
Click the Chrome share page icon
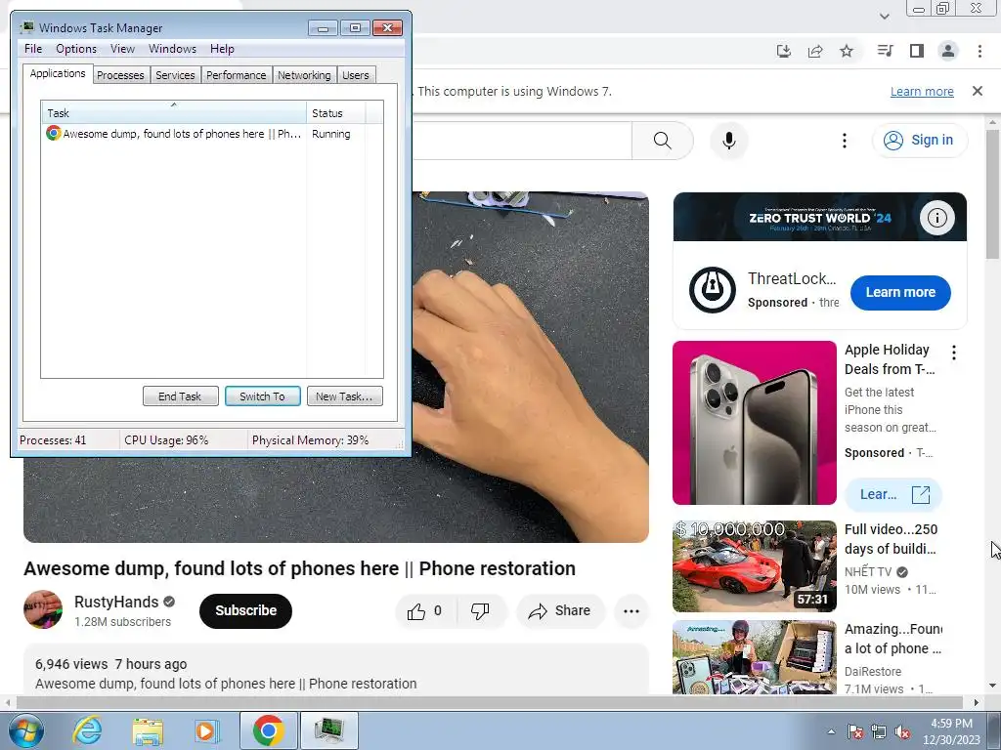(x=815, y=51)
